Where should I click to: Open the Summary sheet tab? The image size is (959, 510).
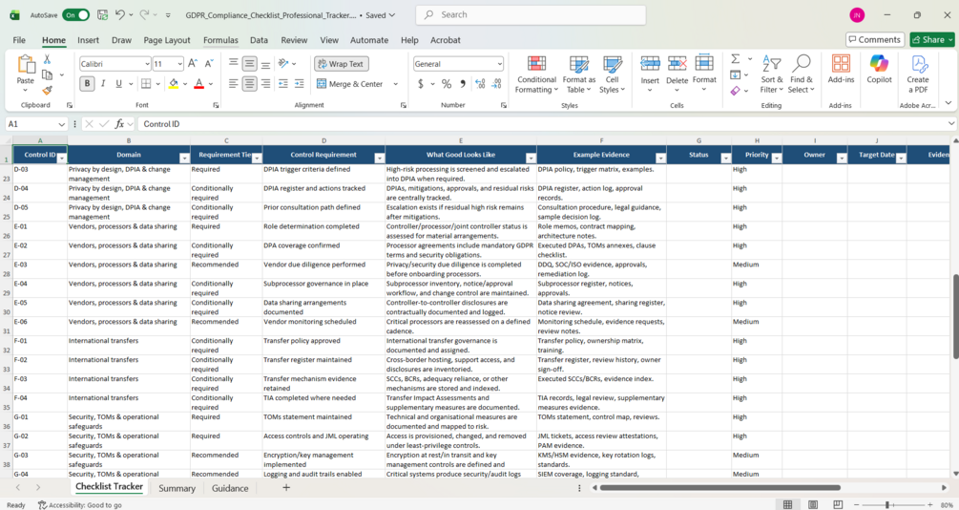click(177, 488)
